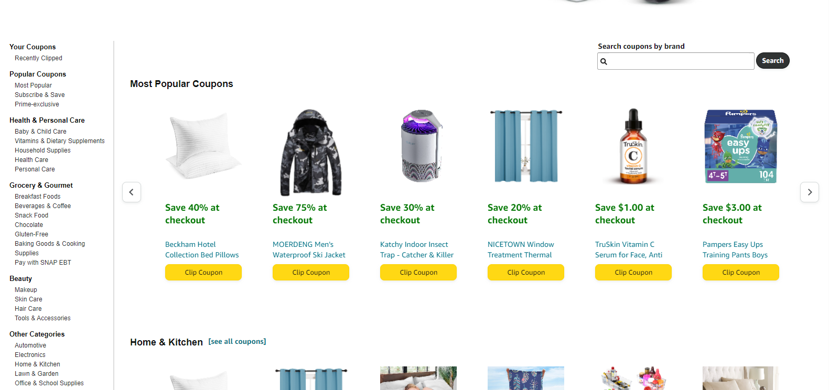The image size is (829, 390).
Task: Click the Pampers Easy Ups product image
Action: (740, 146)
